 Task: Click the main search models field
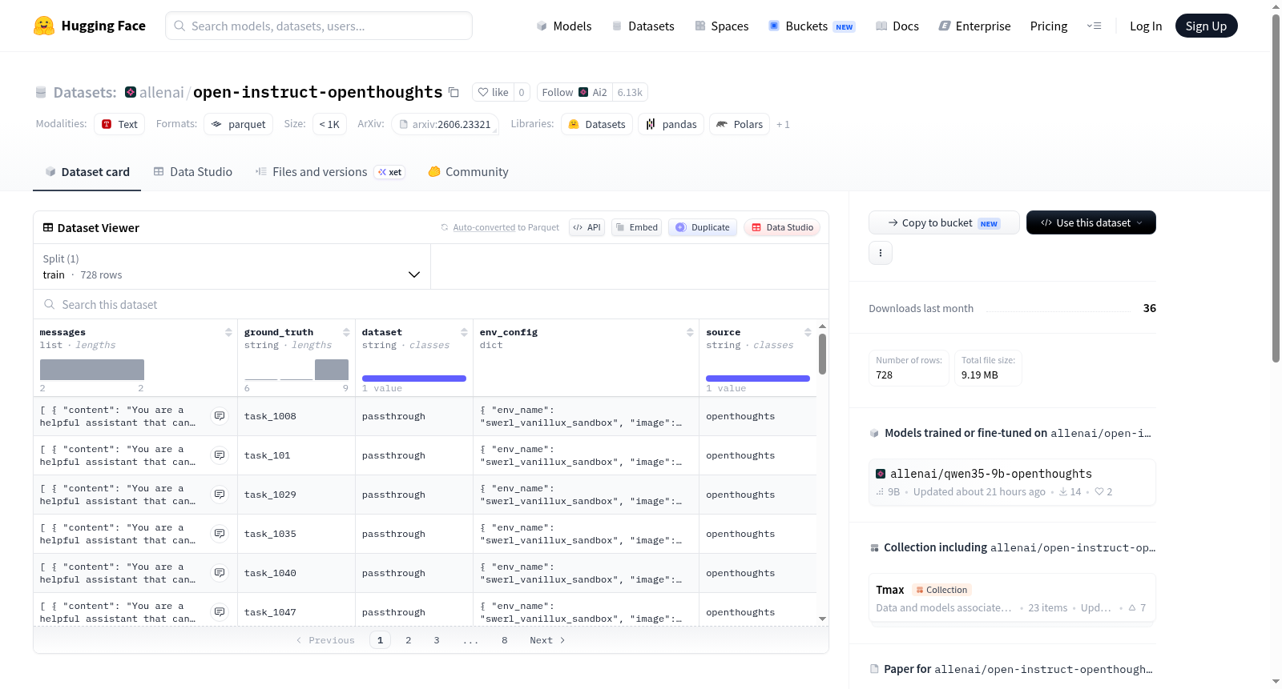(319, 26)
